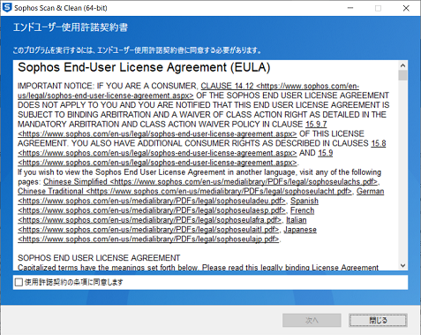Click the grayed-out 次へ (Next) button
Viewport: 421px width, 335px height.
pyautogui.click(x=312, y=320)
